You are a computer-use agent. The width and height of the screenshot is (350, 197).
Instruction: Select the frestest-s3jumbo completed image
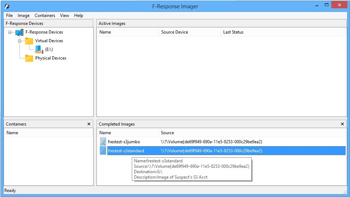(124, 142)
